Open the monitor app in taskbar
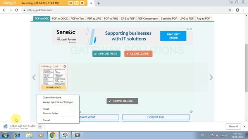This screenshot has width=248, height=139. 77,135
